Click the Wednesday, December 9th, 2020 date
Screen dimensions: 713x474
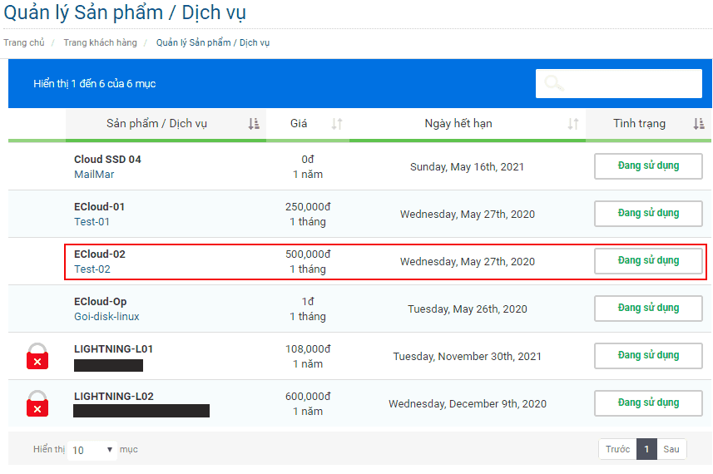(x=468, y=403)
